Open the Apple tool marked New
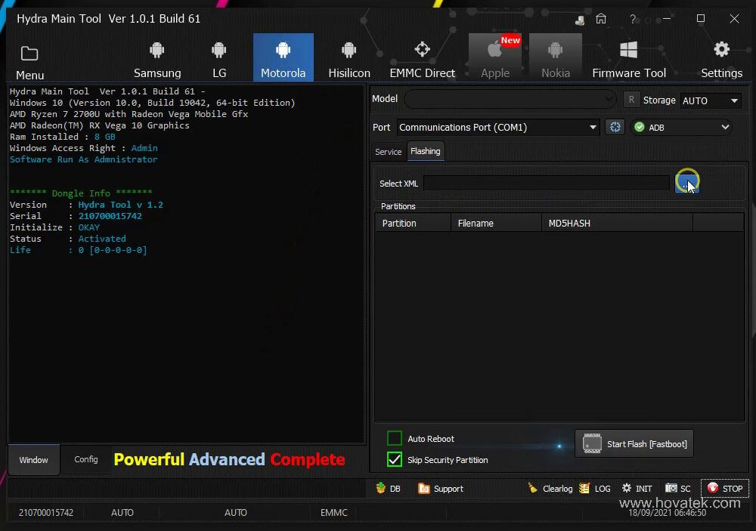The width and height of the screenshot is (756, 531). 495,57
